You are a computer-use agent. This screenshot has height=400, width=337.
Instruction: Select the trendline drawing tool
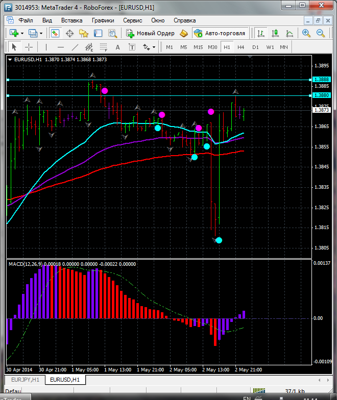click(x=75, y=47)
